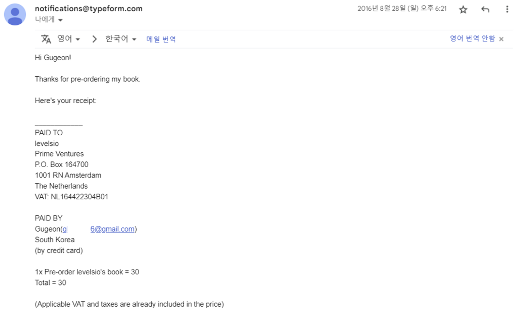Open the three-dot more options menu
This screenshot has width=516, height=315.
click(x=507, y=9)
